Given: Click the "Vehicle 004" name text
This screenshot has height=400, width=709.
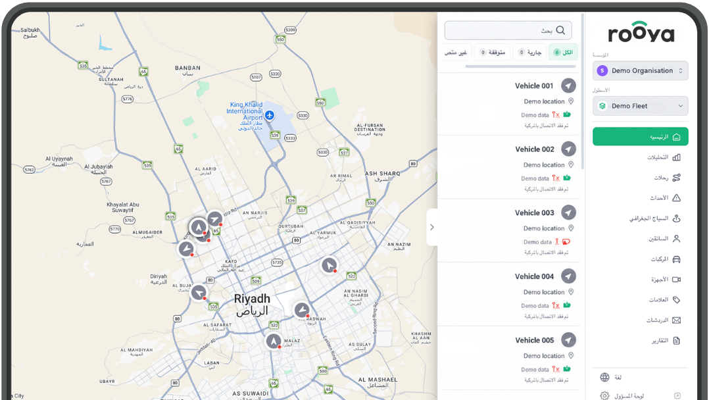Looking at the screenshot, I should [x=534, y=276].
